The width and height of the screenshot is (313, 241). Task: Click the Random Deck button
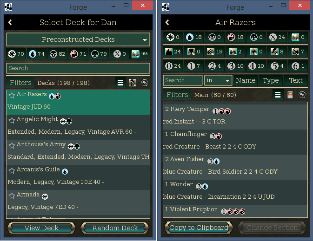(115, 228)
